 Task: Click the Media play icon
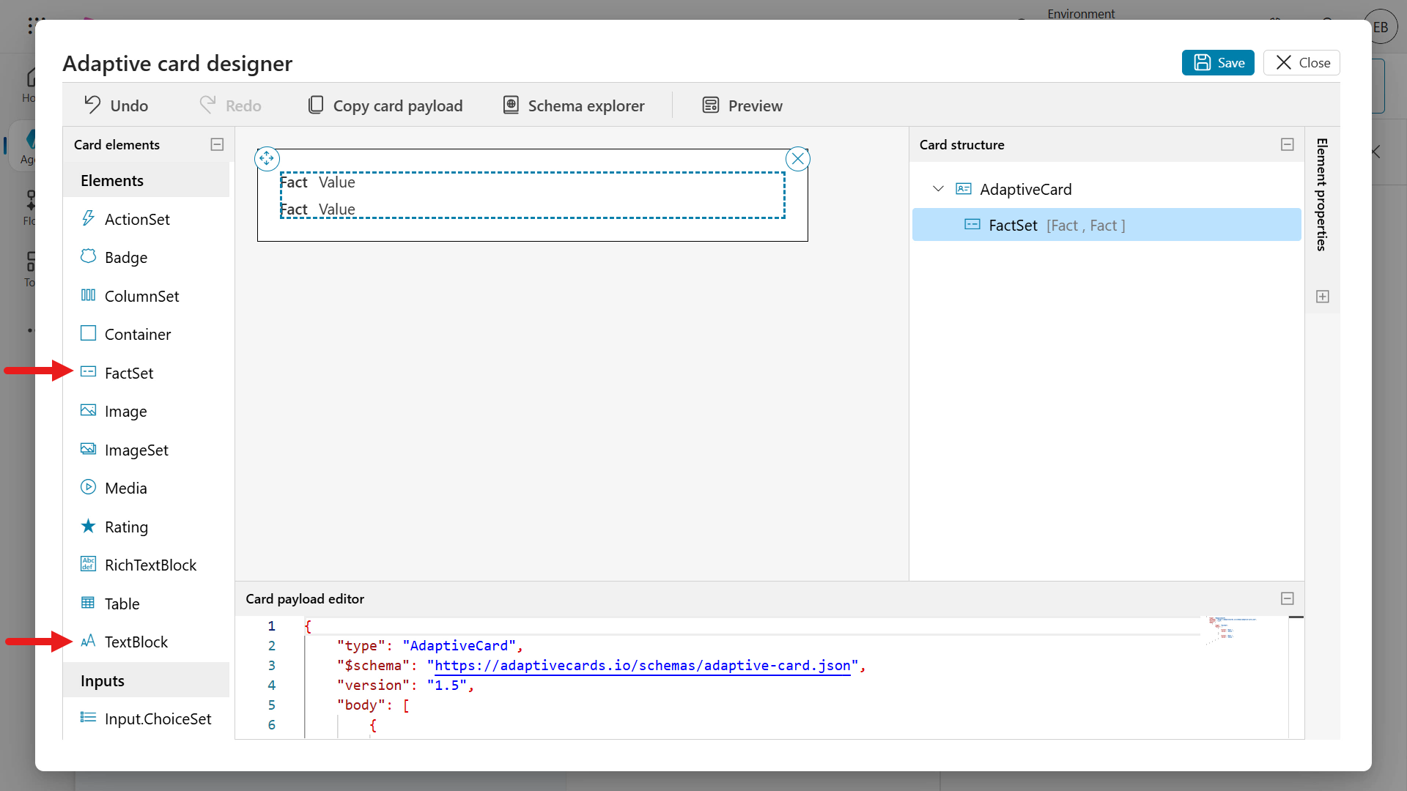pyautogui.click(x=88, y=487)
